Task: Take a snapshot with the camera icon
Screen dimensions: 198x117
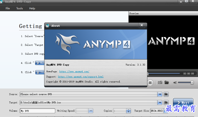Action: 160,83
